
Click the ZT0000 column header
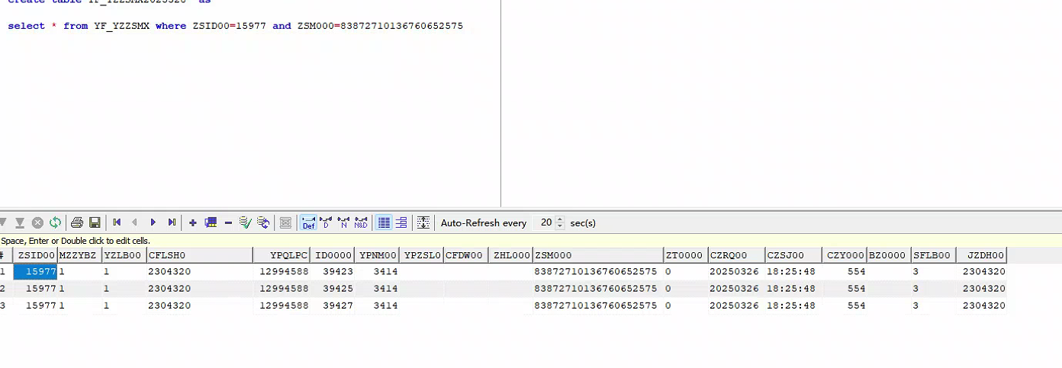pos(686,255)
